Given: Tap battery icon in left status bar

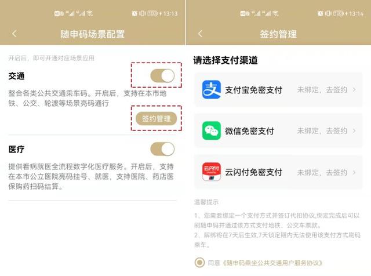Looking at the screenshot, I should pos(152,13).
